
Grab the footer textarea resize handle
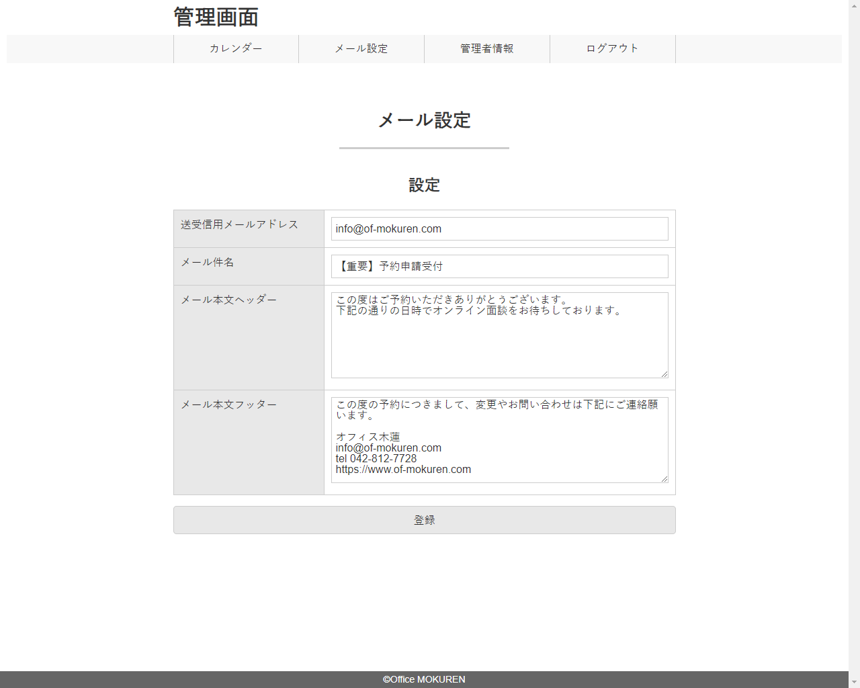pos(664,478)
